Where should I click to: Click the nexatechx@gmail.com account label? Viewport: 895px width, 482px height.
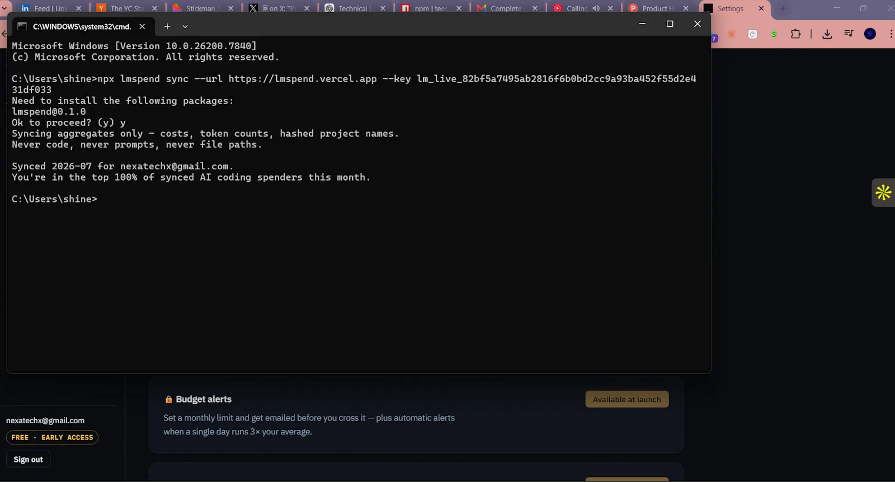coord(45,420)
